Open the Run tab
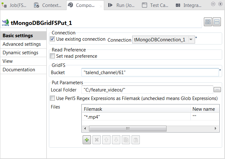The height and width of the screenshot is (159, 225). [121, 5]
